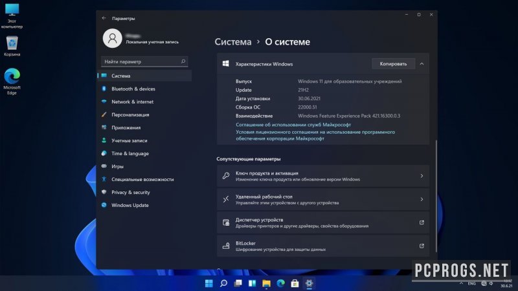Select the Windows 11 edition value text
The height and width of the screenshot is (291, 518).
click(x=350, y=81)
